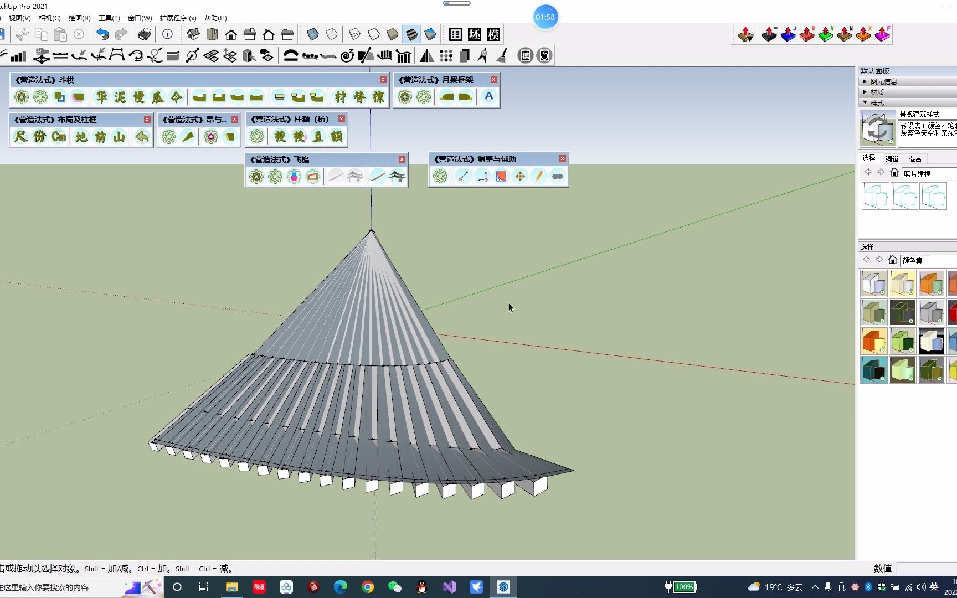Open WeChat from the Windows taskbar
Screen dimensions: 957x598
pos(394,587)
